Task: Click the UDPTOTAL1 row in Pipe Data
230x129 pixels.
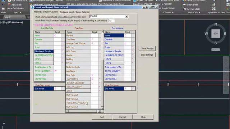Action: point(78,95)
